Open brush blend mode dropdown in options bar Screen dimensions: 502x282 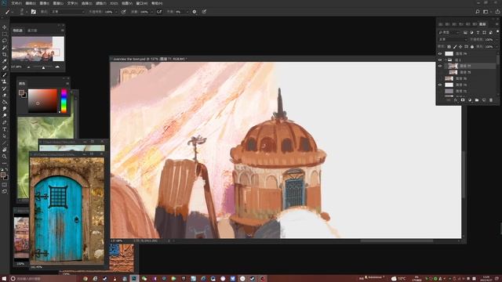coord(67,12)
